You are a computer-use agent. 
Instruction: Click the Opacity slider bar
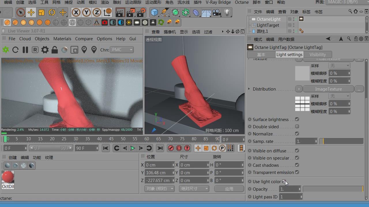[333, 189]
